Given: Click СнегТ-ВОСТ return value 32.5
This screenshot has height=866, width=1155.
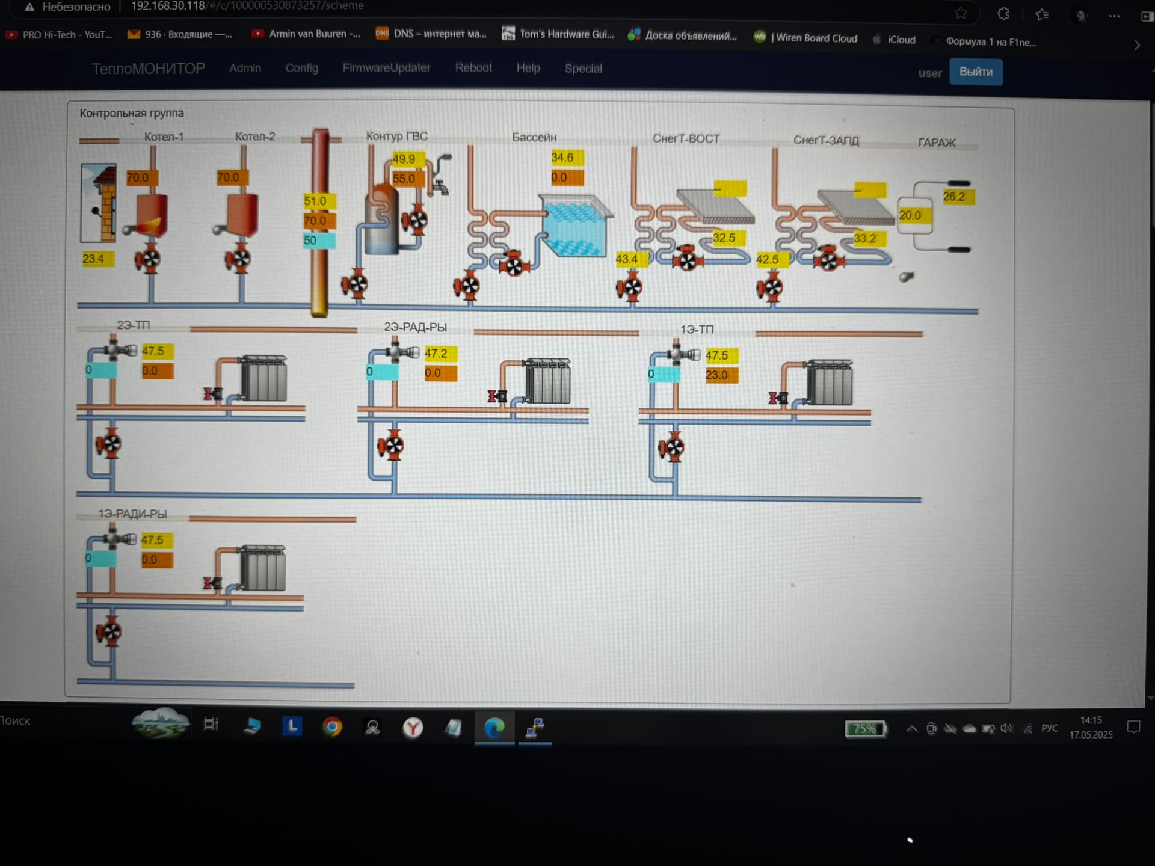Looking at the screenshot, I should point(728,238).
